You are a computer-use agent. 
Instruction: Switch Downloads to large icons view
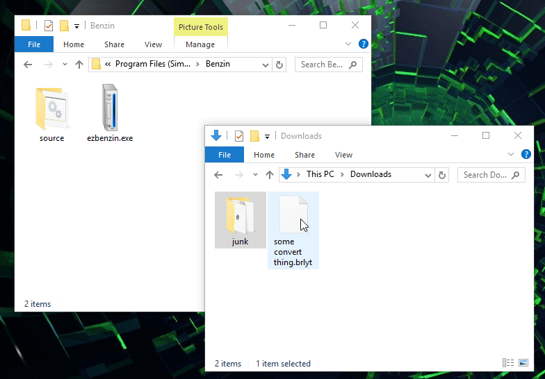(523, 363)
